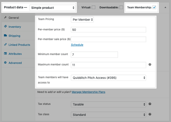Image resolution: width=171 pixels, height=122 pixels.
Task: Enable the Virtual checkbox
Action: (93, 7)
